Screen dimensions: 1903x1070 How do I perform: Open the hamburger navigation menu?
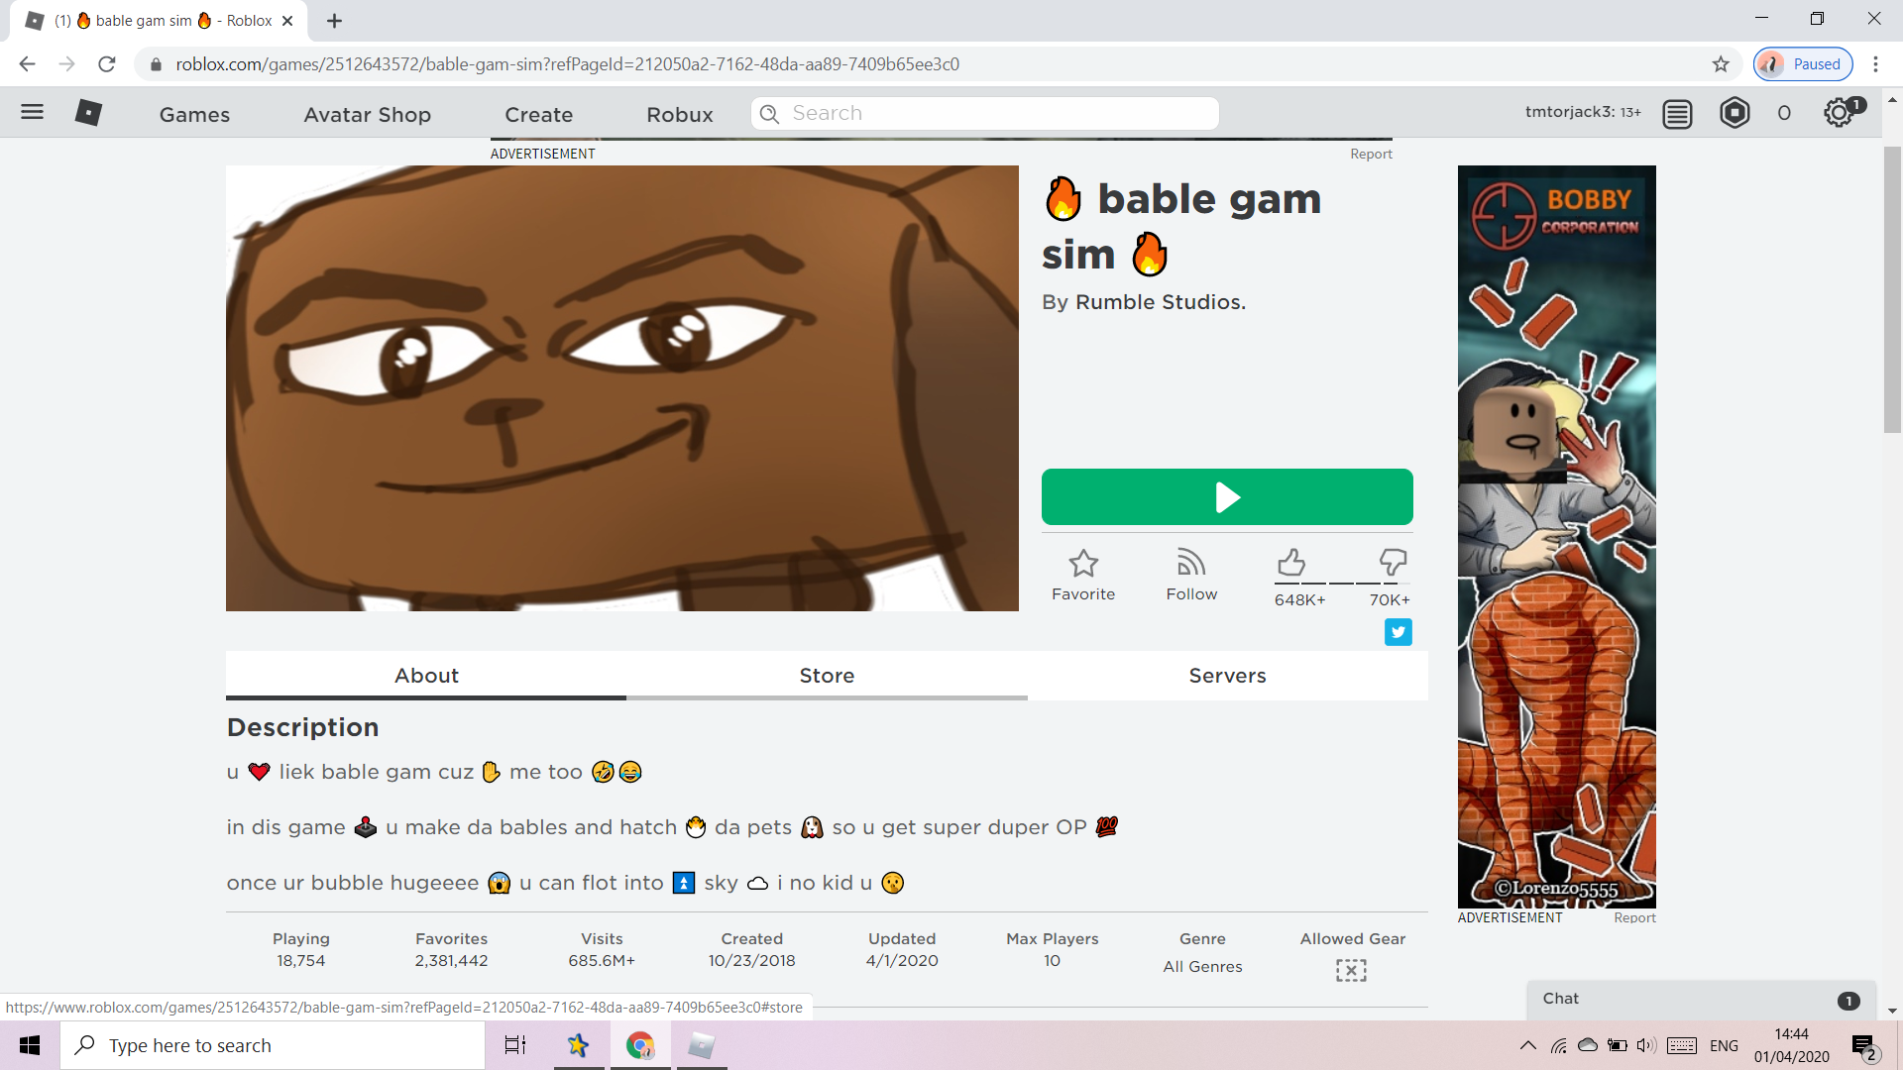click(32, 112)
